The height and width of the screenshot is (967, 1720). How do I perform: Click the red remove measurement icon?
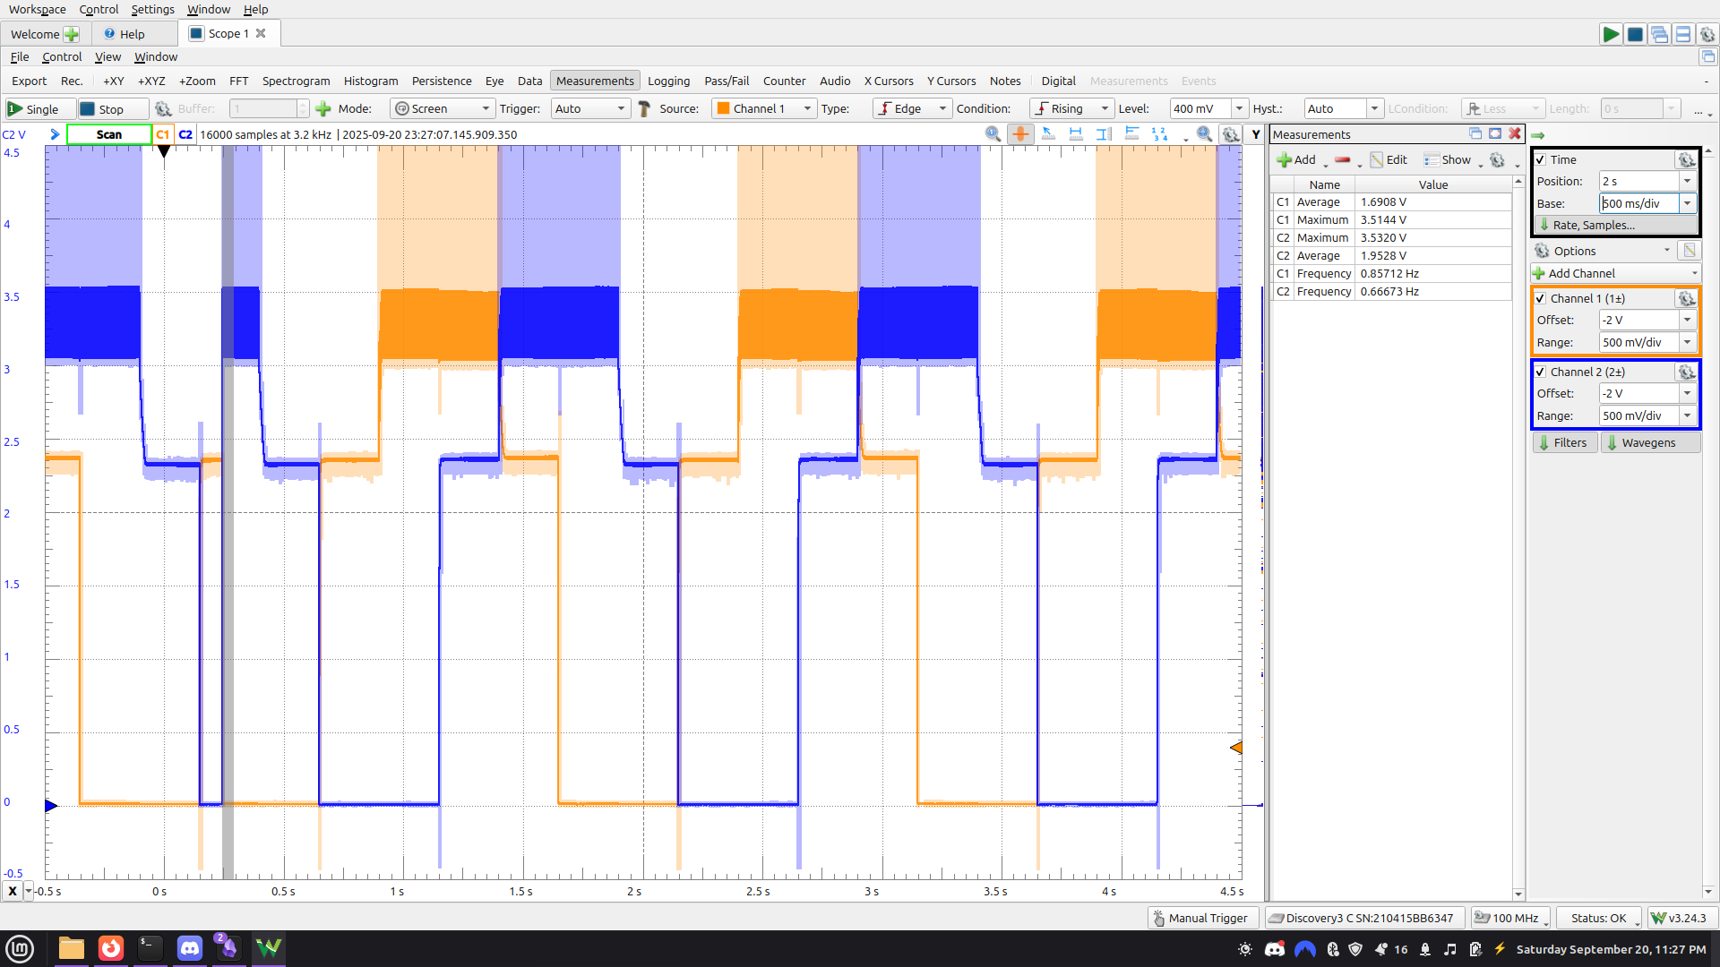[x=1342, y=160]
